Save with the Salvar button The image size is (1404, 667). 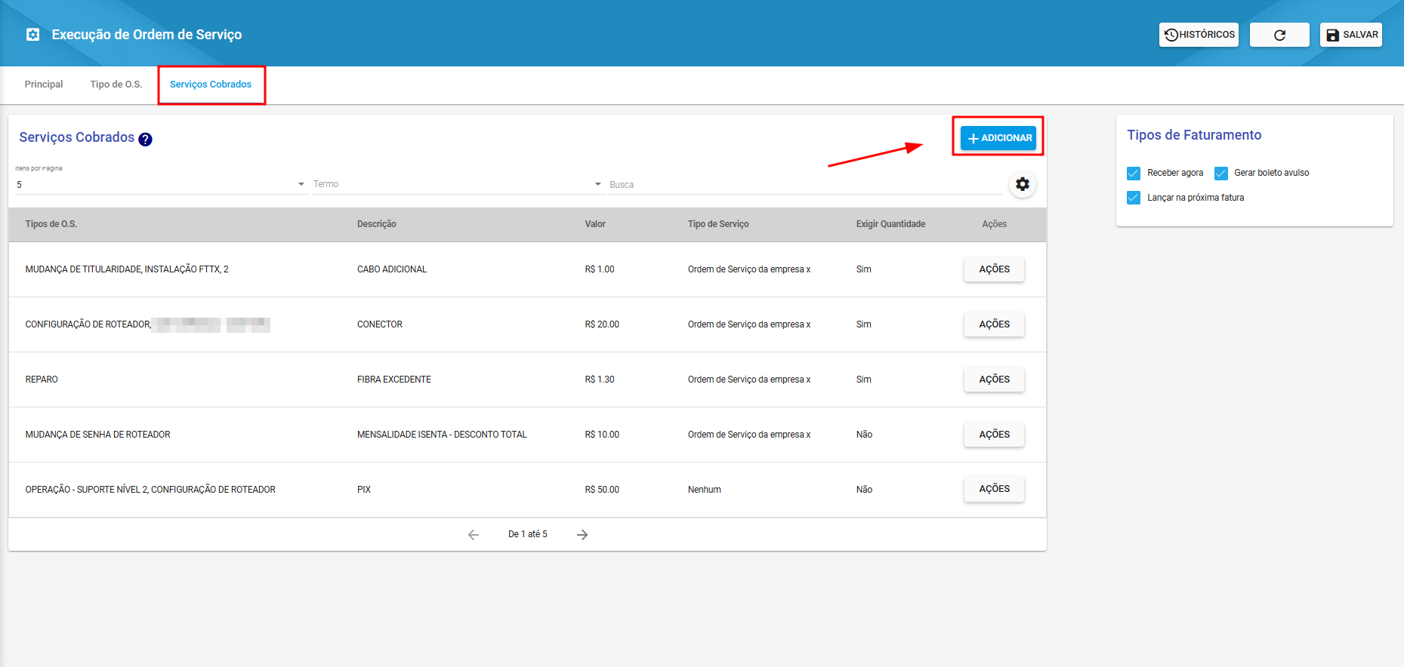click(x=1351, y=35)
